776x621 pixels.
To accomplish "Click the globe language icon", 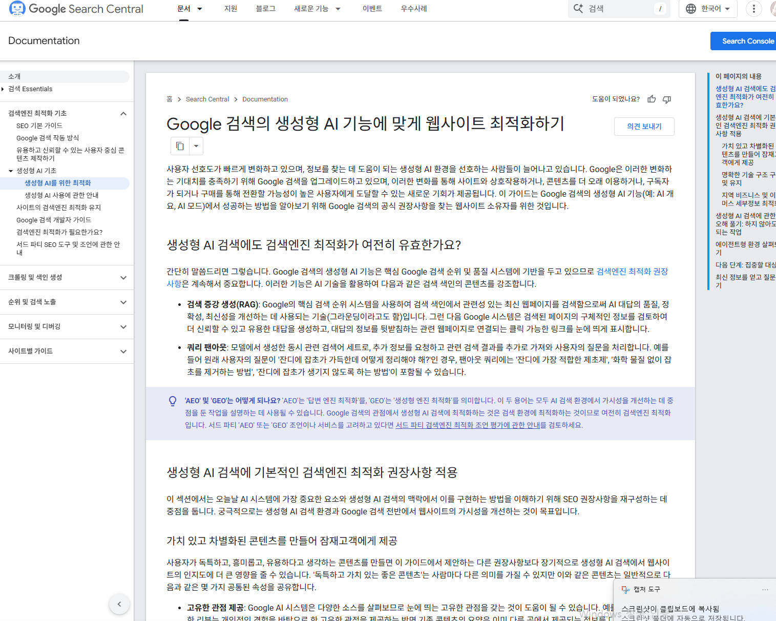I will [x=691, y=9].
